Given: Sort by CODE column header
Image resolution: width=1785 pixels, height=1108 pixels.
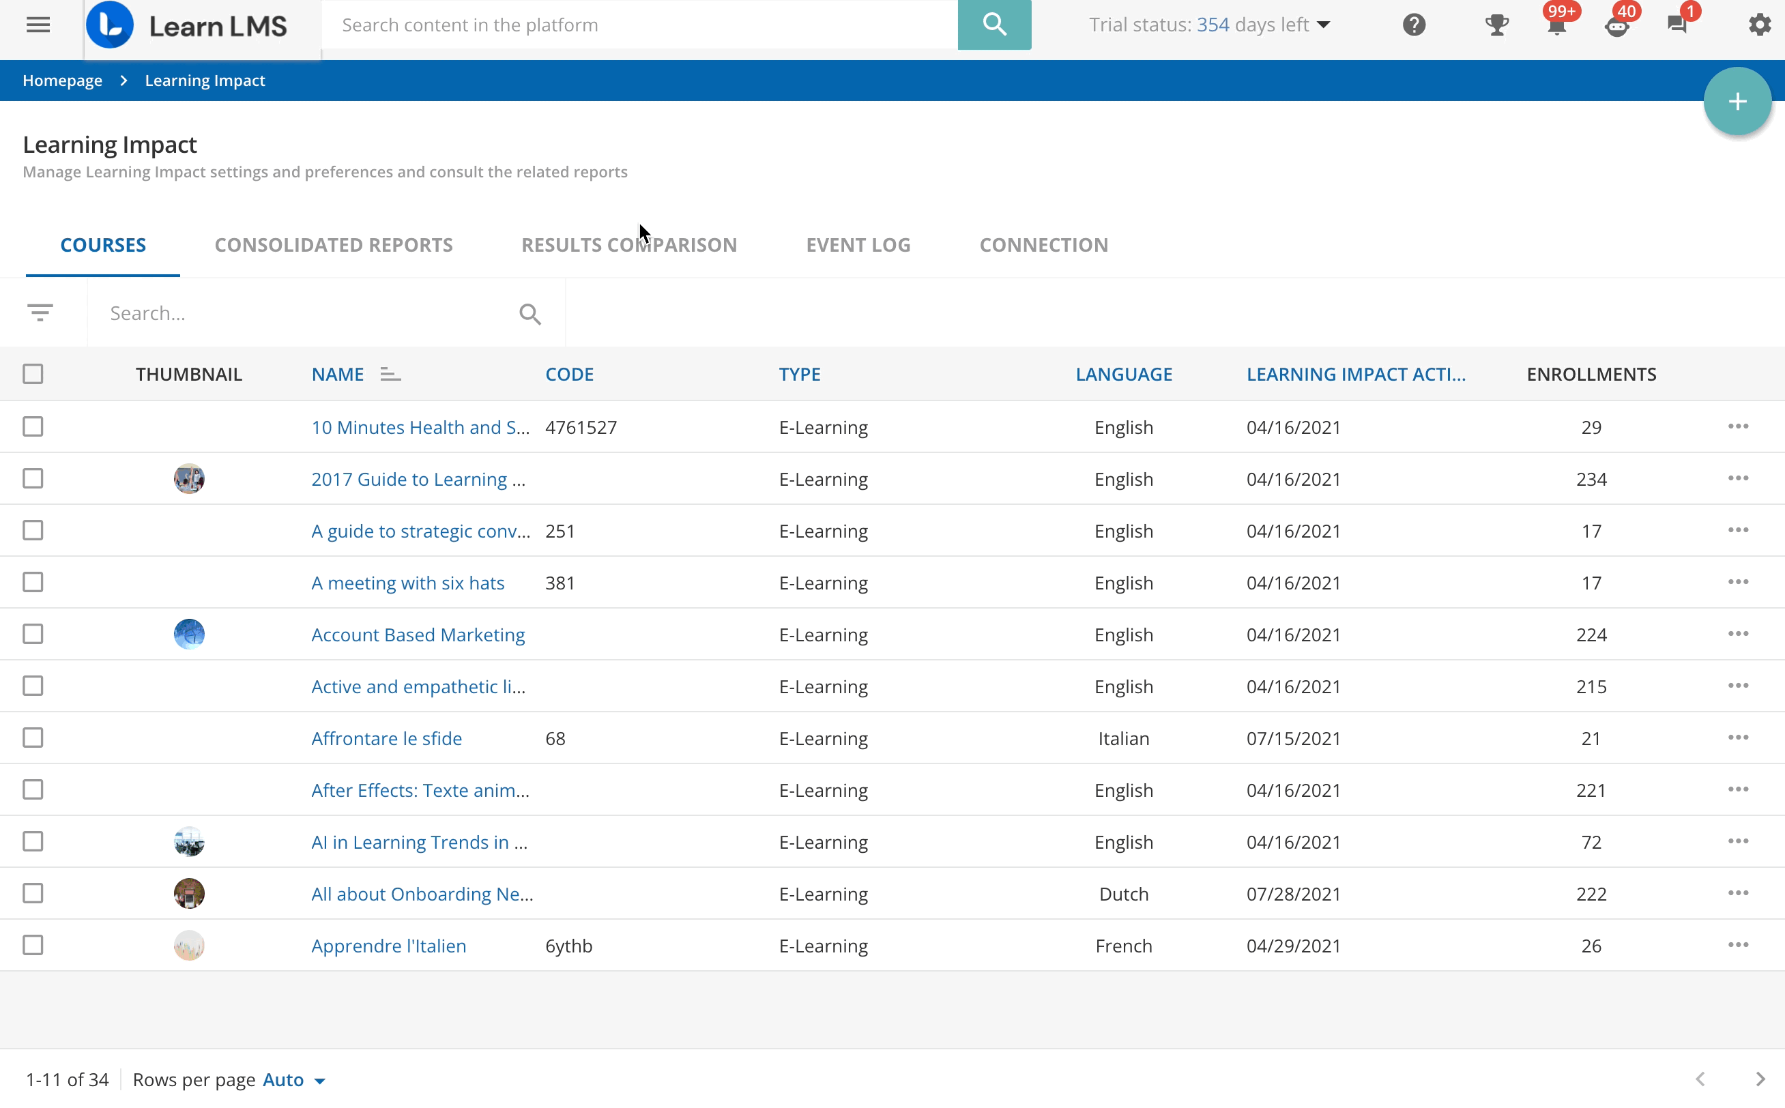Looking at the screenshot, I should [568, 375].
